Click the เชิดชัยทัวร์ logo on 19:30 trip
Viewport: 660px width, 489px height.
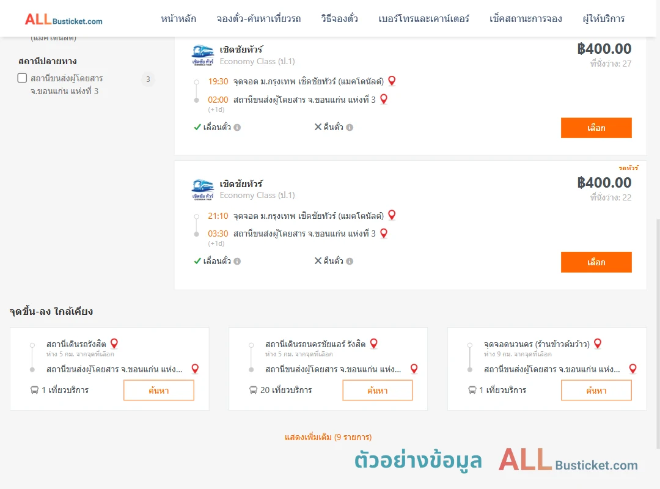pos(202,55)
